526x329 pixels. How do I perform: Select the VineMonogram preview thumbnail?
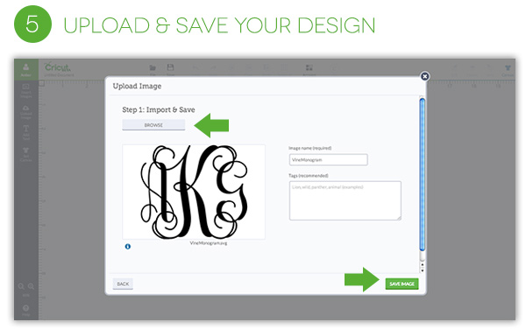tap(194, 192)
